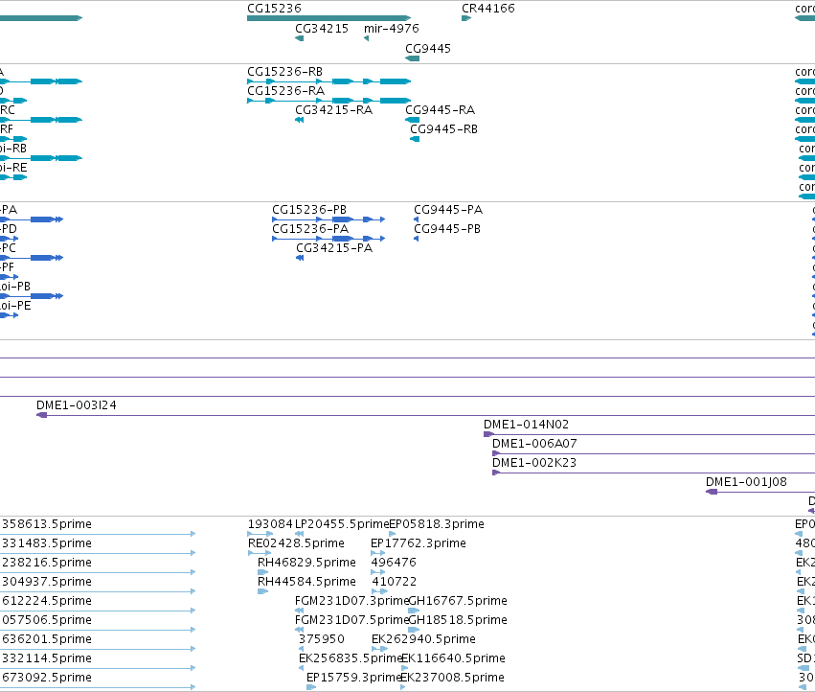The width and height of the screenshot is (815, 692).
Task: Click the 193084 EST label
Action: click(270, 524)
